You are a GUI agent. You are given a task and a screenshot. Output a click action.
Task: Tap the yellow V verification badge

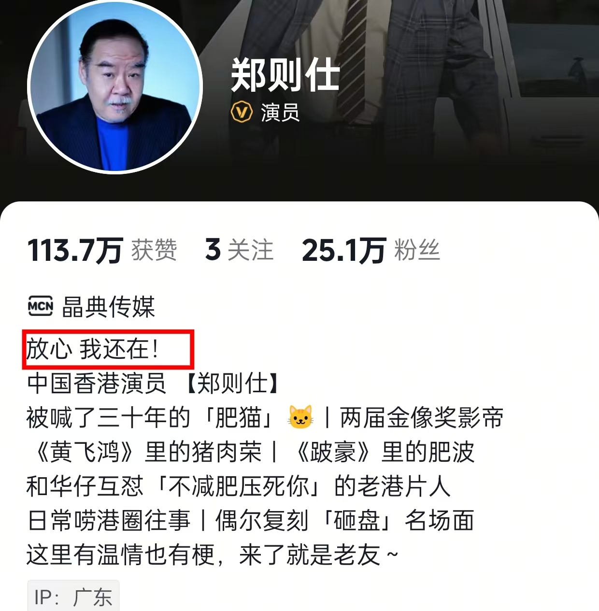(x=242, y=112)
